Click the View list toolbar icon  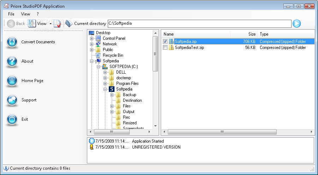(x=32, y=24)
